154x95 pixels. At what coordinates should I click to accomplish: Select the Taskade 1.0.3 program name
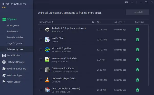coord(69,28)
